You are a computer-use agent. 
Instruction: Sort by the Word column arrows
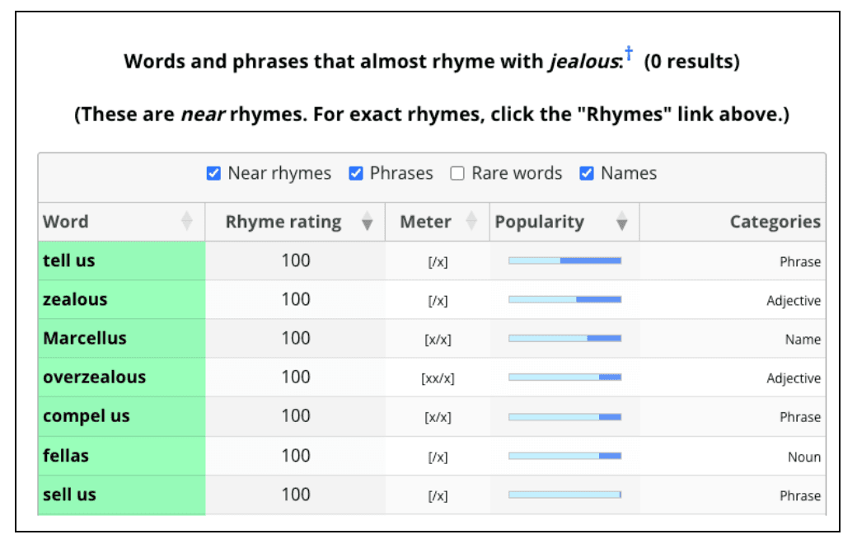187,222
